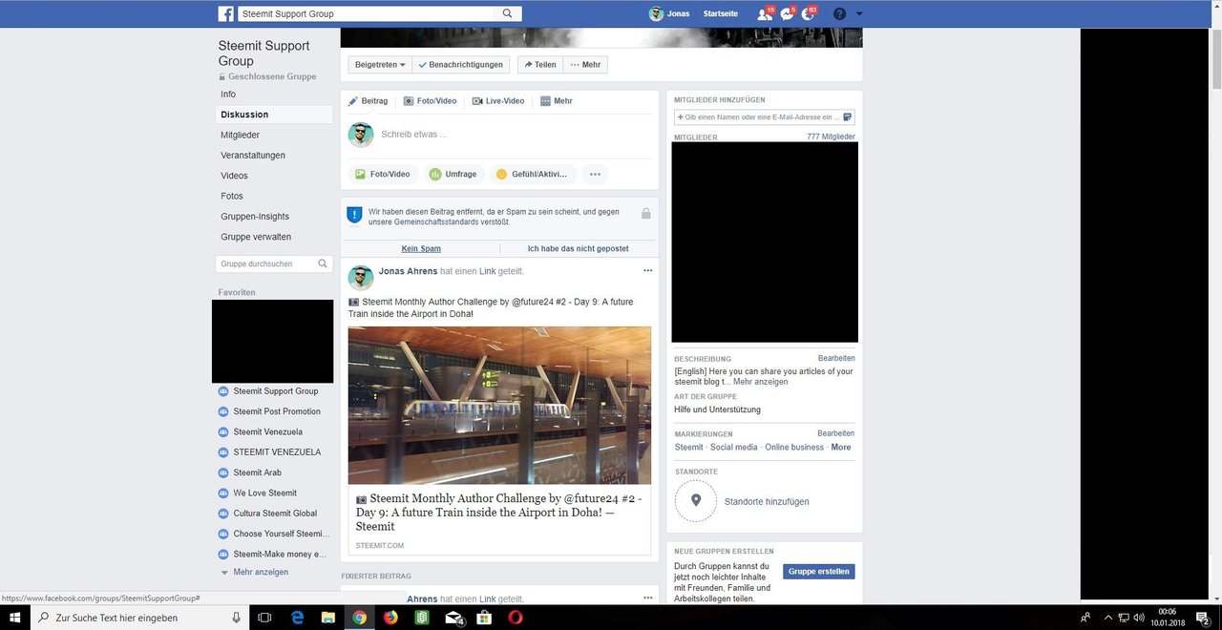Open 777 Mitglieder link
This screenshot has height=630, width=1222.
pos(831,137)
